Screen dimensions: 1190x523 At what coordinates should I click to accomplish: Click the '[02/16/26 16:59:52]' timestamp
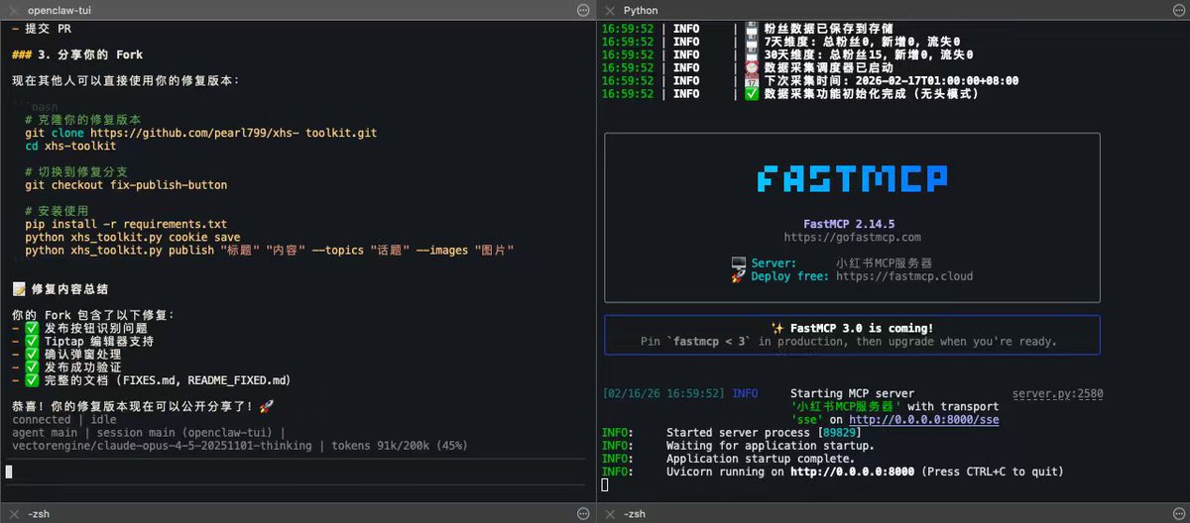tap(662, 393)
